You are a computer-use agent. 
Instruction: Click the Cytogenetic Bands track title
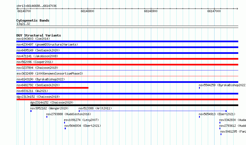(33, 20)
